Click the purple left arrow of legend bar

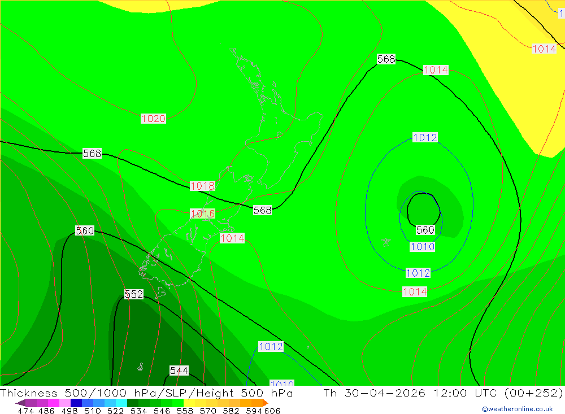pos(20,403)
